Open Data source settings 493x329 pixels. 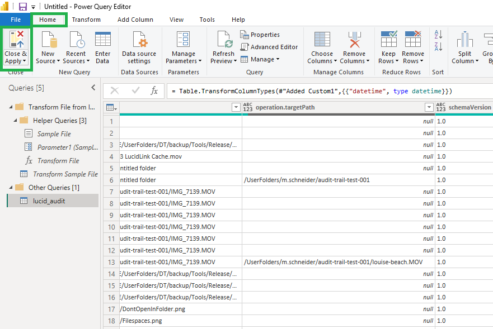(139, 48)
